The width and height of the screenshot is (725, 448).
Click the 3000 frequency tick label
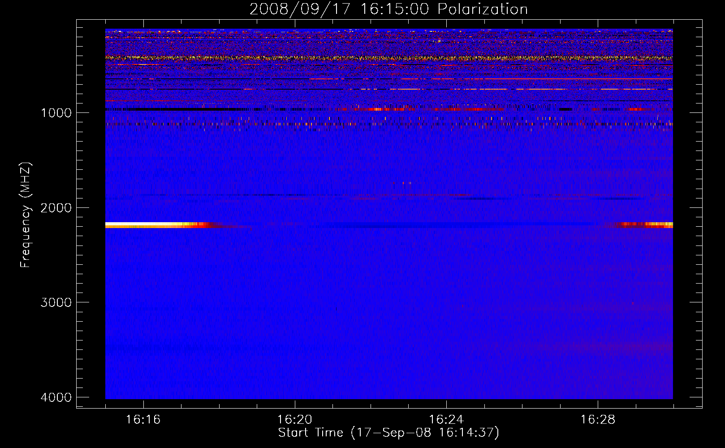(56, 302)
